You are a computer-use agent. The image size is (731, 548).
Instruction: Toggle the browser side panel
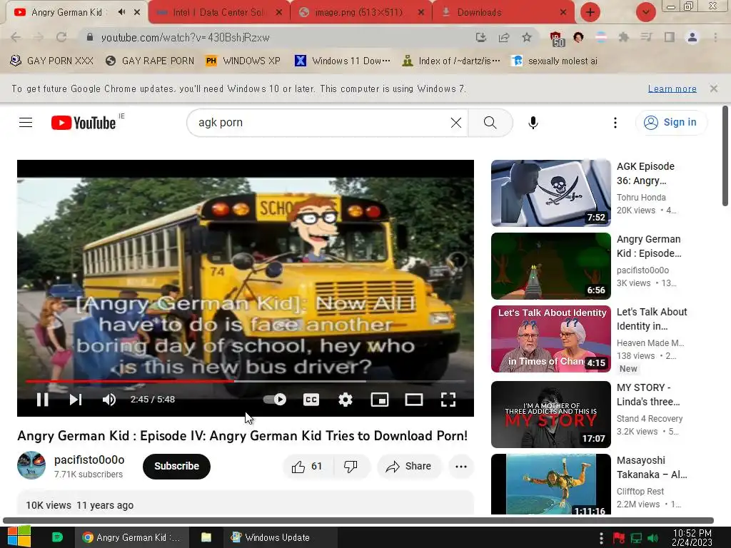pos(670,37)
